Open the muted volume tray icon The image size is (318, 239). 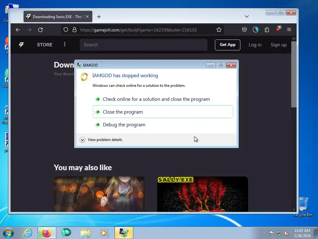pyautogui.click(x=287, y=233)
